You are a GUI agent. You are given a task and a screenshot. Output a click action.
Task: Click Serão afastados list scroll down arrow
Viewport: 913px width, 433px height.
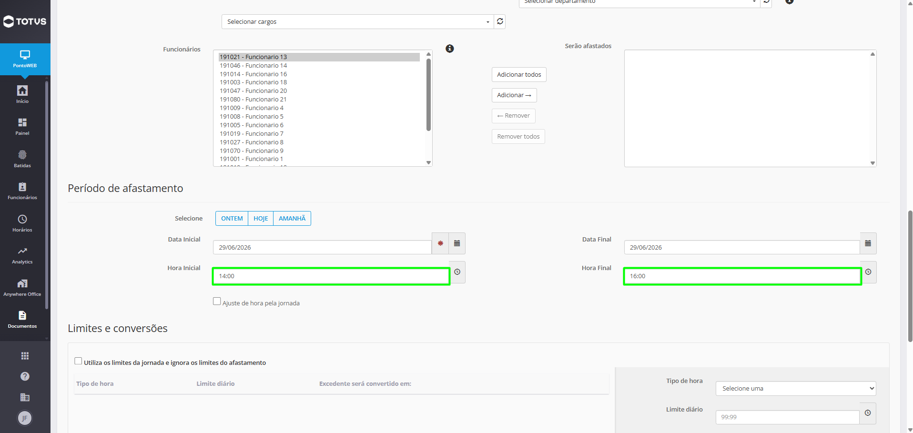(872, 163)
